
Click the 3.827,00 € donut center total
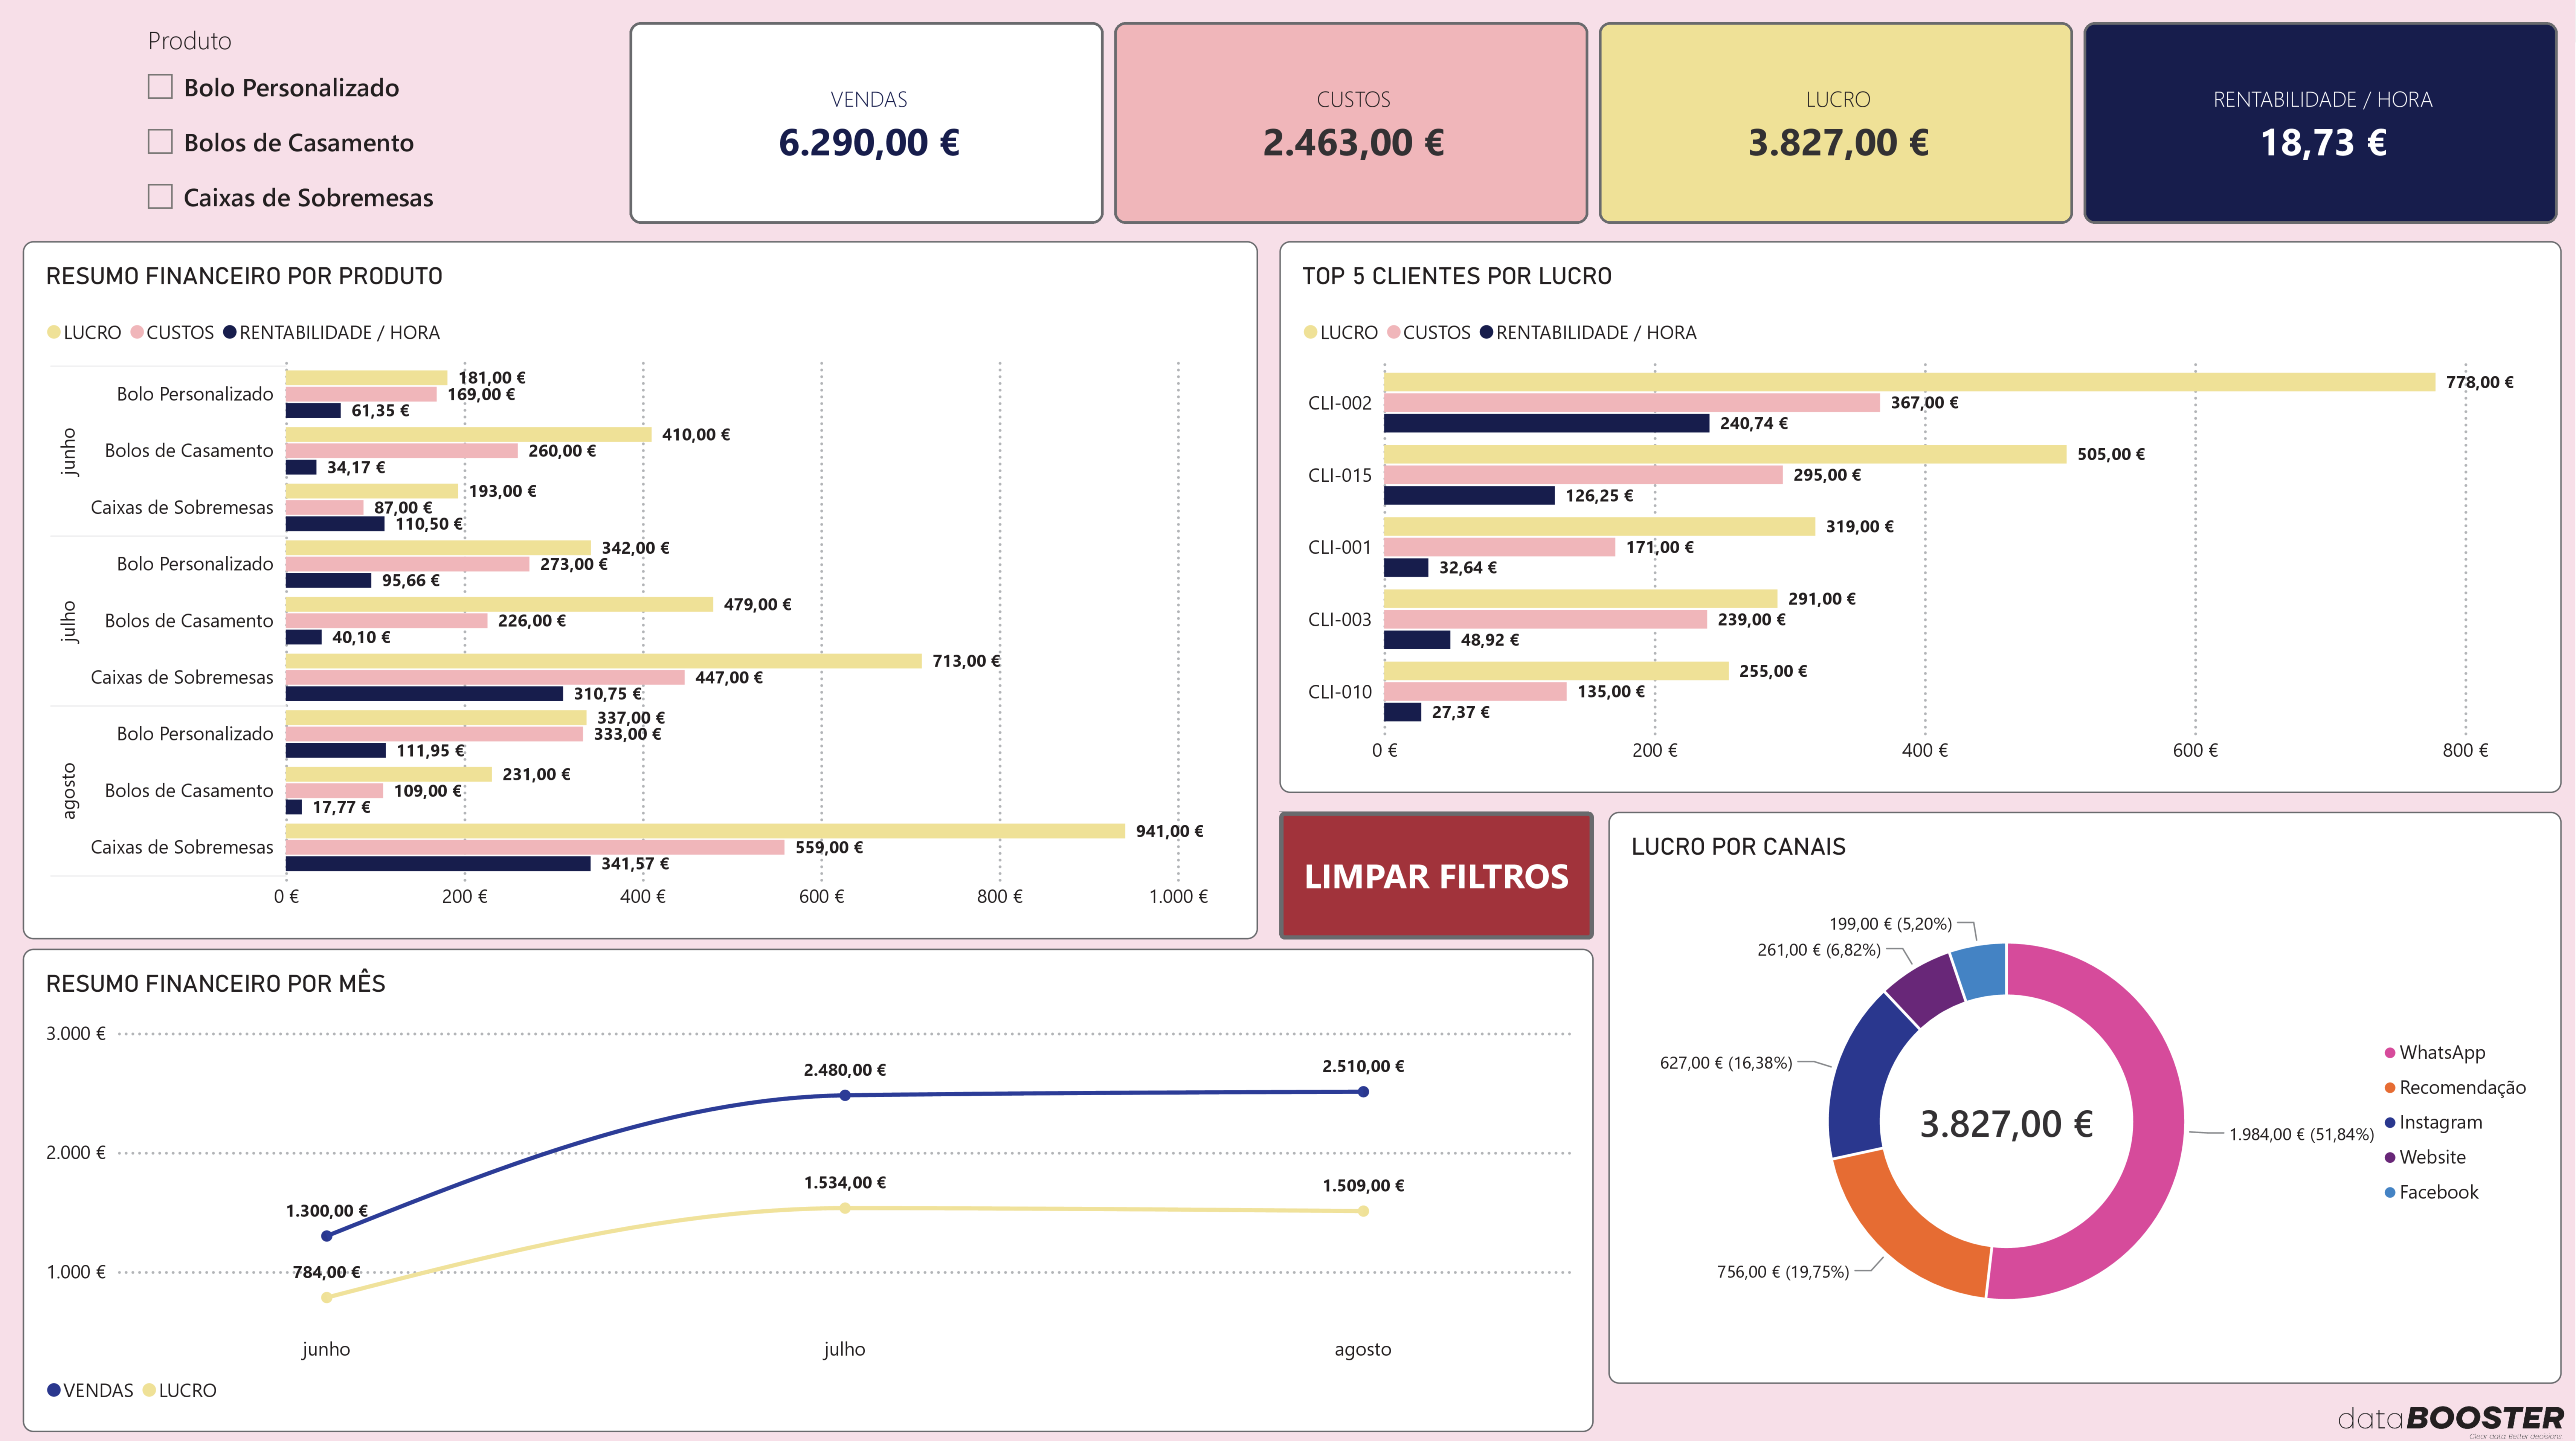point(2006,1124)
